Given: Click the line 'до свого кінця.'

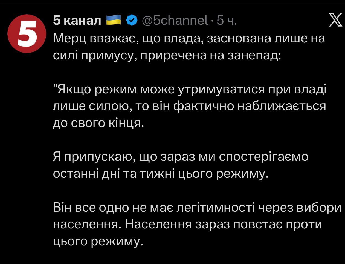Looking at the screenshot, I should (98, 123).
